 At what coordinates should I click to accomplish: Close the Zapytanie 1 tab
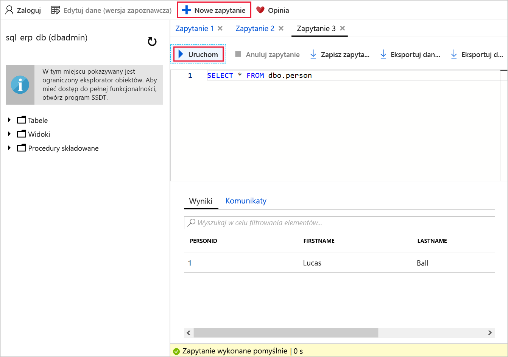(220, 28)
